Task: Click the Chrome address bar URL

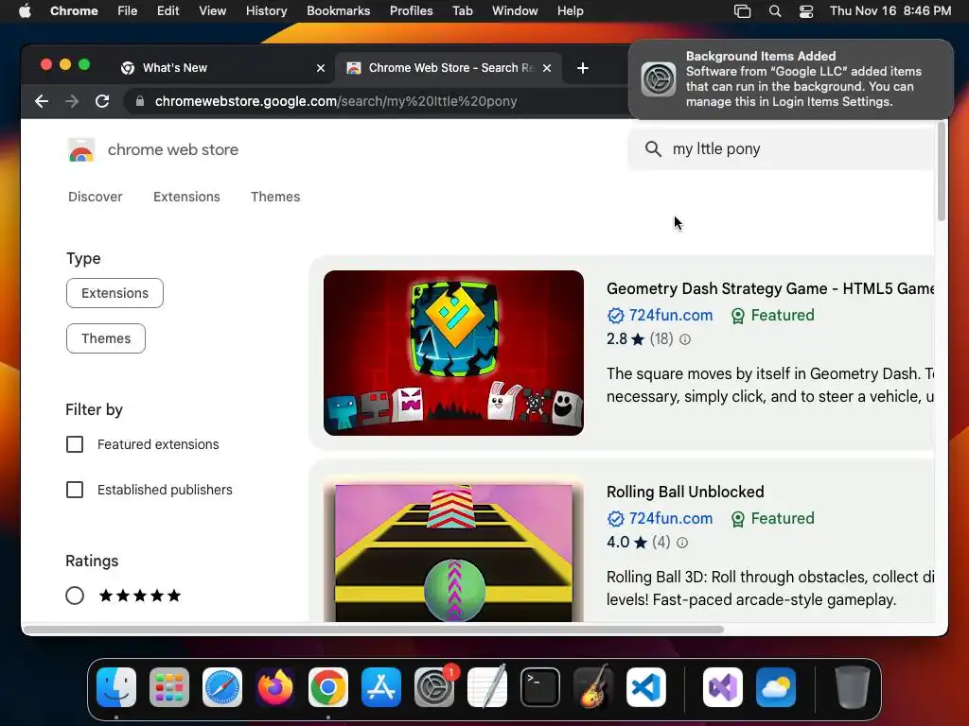Action: click(336, 101)
